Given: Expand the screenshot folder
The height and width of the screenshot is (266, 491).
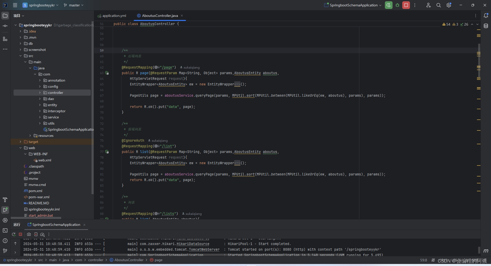Looking at the screenshot, I should click(x=20, y=50).
